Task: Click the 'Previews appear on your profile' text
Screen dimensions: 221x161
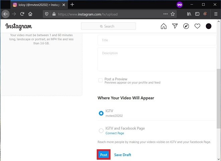Action: (132, 83)
